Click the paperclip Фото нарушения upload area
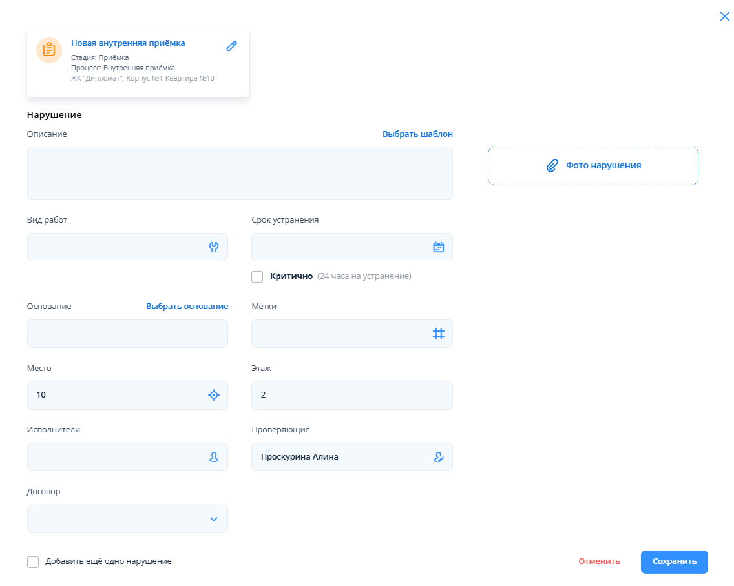This screenshot has height=586, width=734. [x=592, y=166]
